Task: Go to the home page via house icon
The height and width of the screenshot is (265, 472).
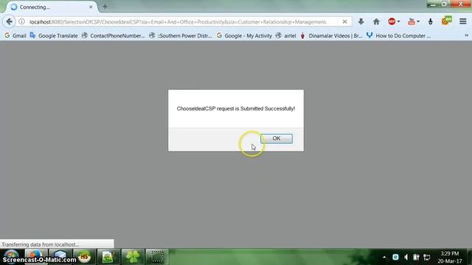Action: 376,21
